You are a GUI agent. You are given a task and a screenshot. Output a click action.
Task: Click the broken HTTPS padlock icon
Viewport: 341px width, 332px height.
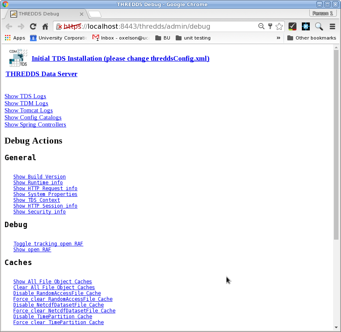point(59,26)
